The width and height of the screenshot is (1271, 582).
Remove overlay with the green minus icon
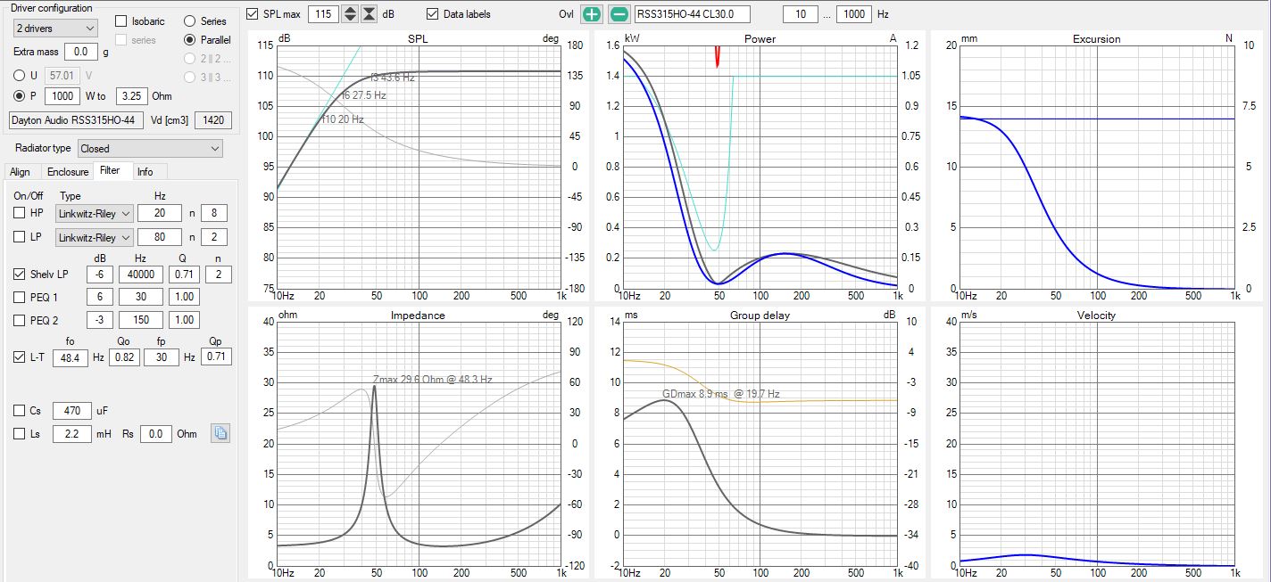619,14
